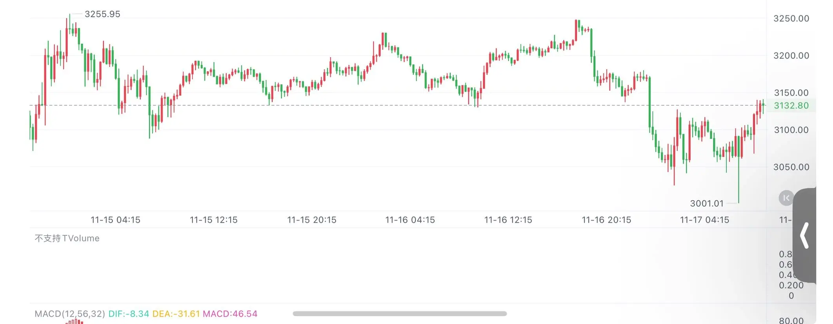The height and width of the screenshot is (324, 833).
Task: Select the 11-15 04:15 time axis label
Action: coord(115,220)
